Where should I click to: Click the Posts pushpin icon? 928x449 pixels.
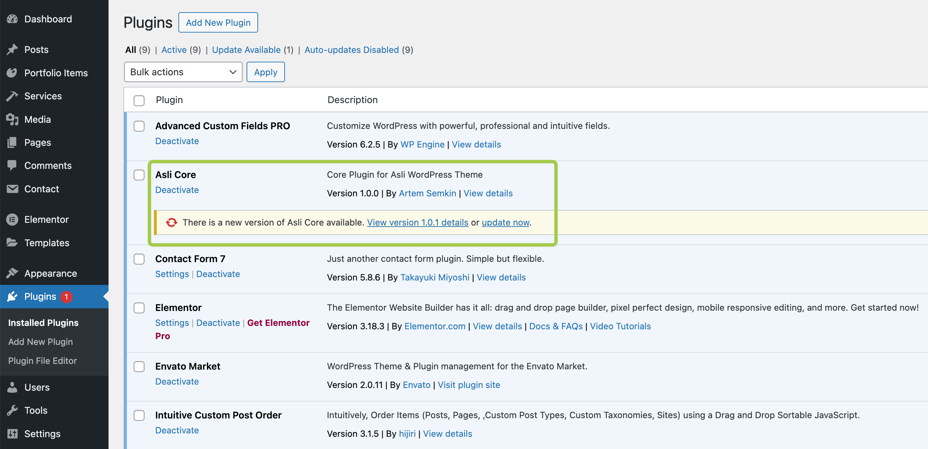click(x=12, y=49)
